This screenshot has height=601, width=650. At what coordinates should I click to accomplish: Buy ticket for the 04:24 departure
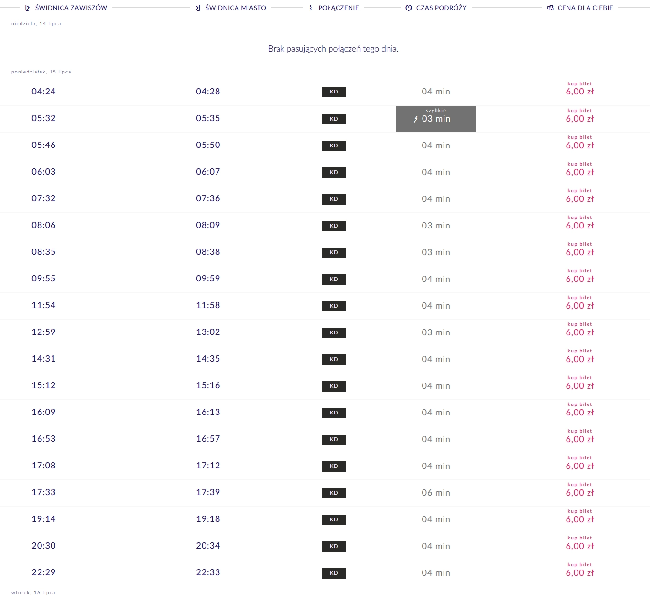(580, 89)
